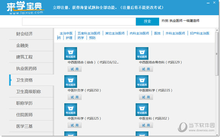Click hot search term 一级建造师
220x137 pixels.
point(191,21)
